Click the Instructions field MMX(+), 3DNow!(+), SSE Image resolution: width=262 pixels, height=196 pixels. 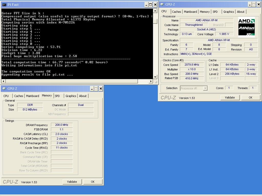[x=219, y=54]
